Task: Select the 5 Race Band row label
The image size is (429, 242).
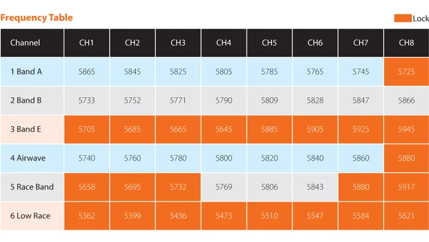Action: pos(32,187)
